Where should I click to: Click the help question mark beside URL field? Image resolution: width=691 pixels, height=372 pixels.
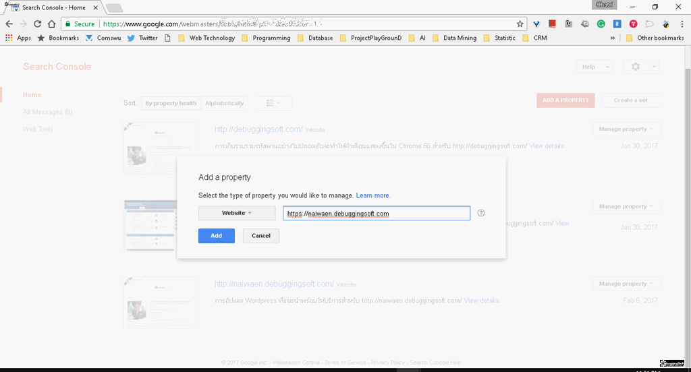481,213
